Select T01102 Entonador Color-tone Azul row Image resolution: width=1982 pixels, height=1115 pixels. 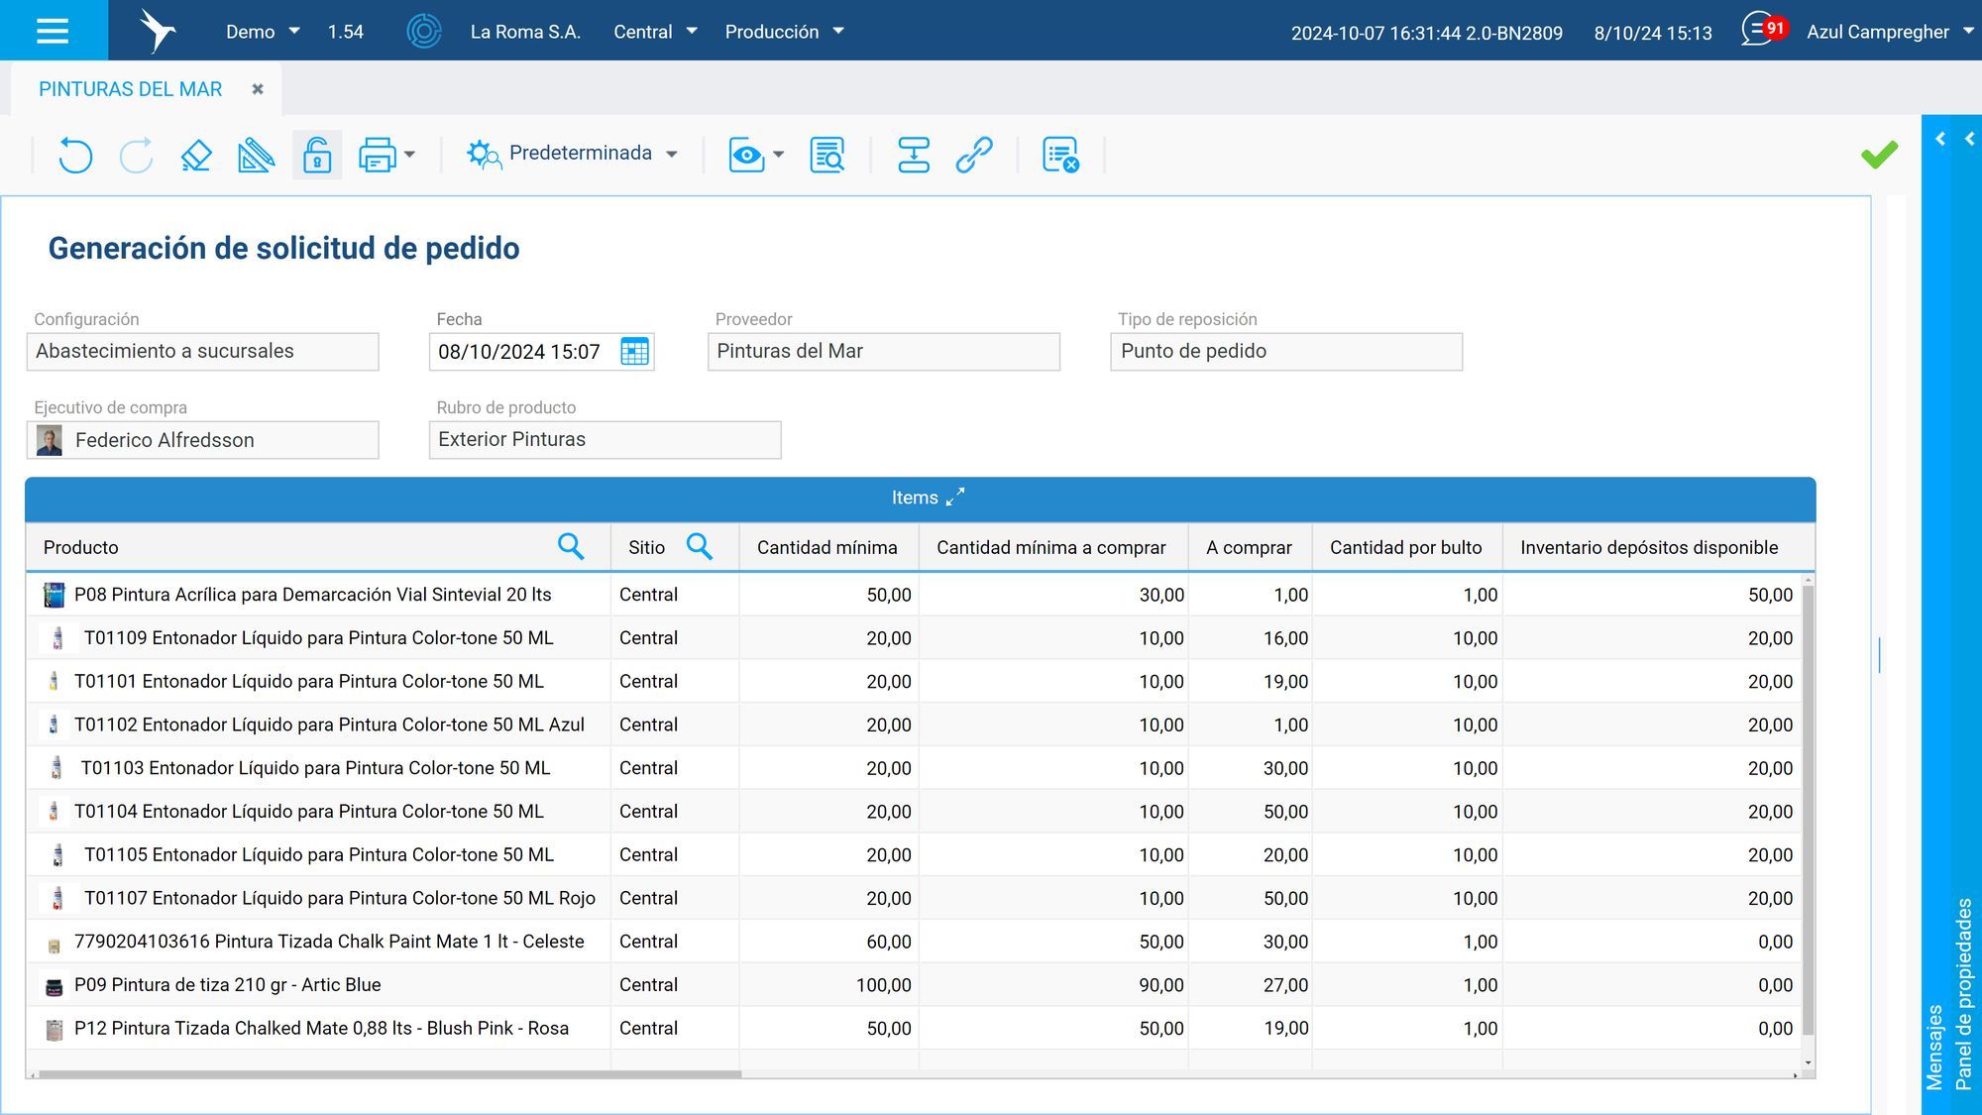click(x=913, y=725)
